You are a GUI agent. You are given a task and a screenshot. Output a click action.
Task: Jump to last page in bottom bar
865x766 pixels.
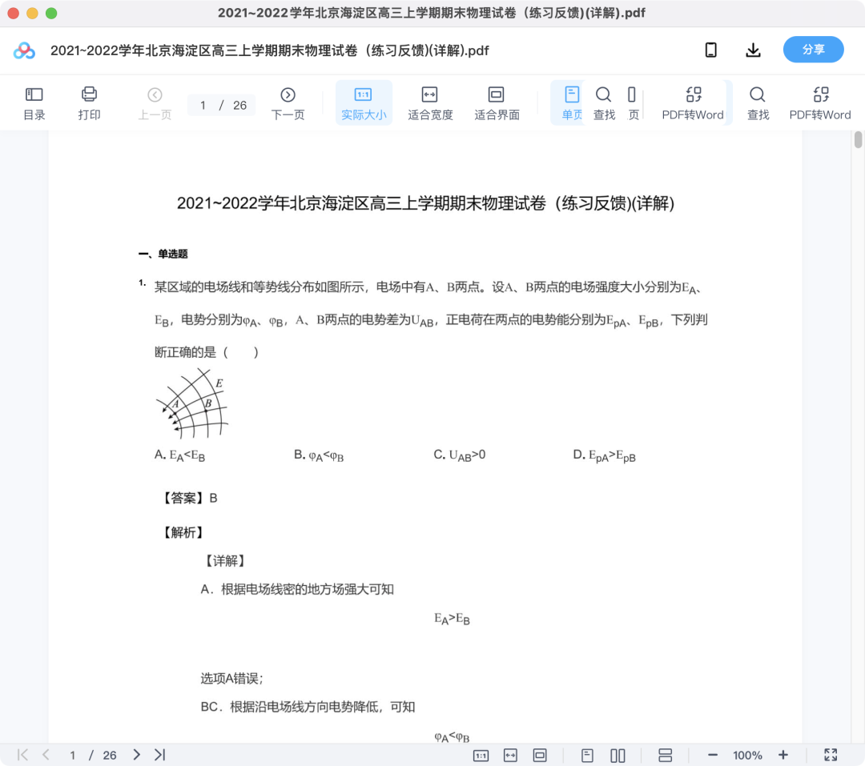[160, 755]
